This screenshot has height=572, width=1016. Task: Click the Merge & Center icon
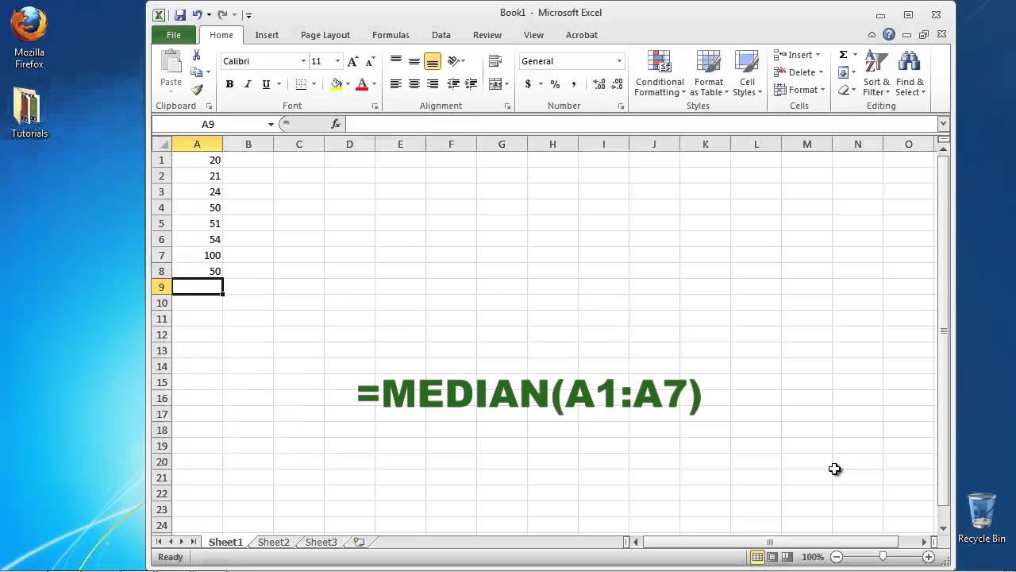pos(495,84)
